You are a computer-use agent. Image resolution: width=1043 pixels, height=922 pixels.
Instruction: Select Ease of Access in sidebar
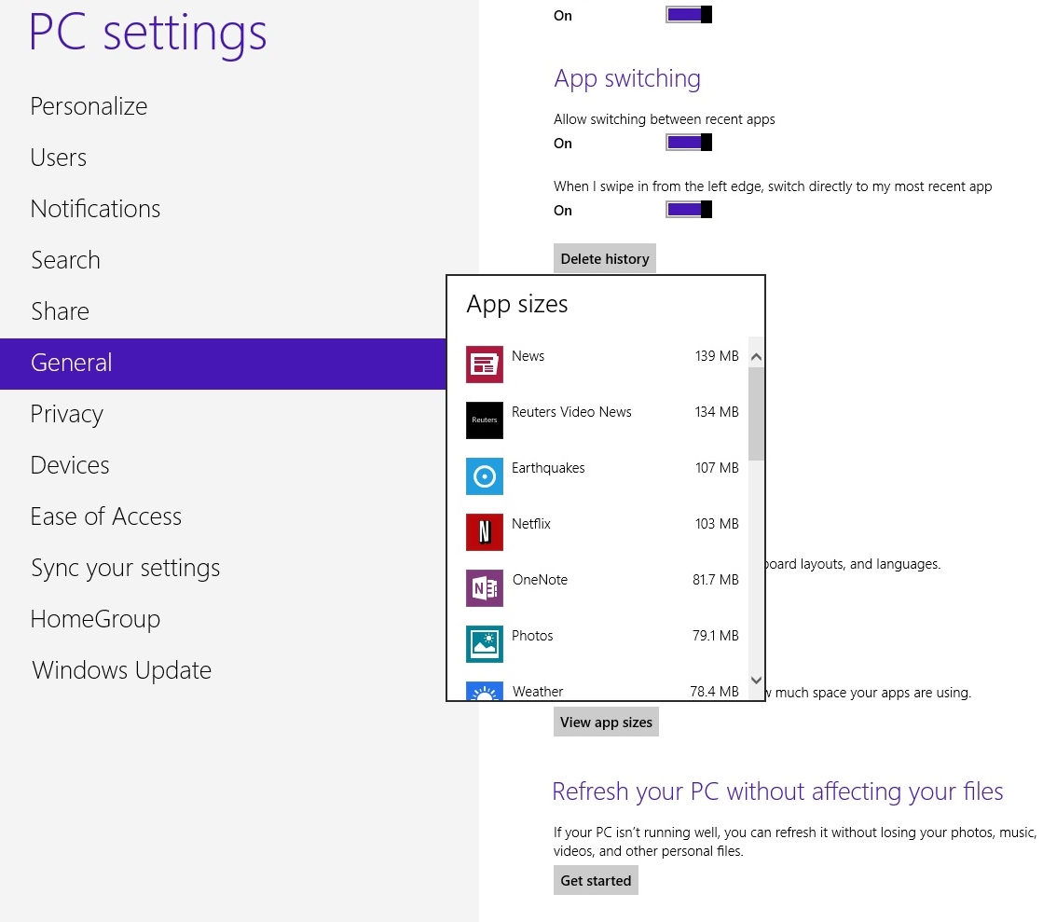click(105, 516)
